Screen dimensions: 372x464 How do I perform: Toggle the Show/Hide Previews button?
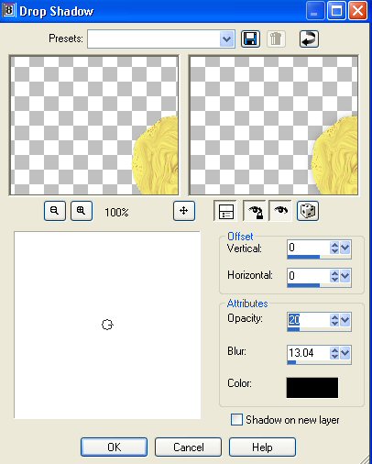click(x=226, y=211)
